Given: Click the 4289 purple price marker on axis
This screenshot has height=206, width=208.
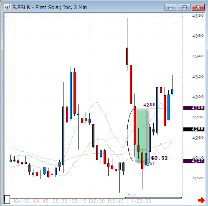Looking at the screenshot, I should 194,108.
